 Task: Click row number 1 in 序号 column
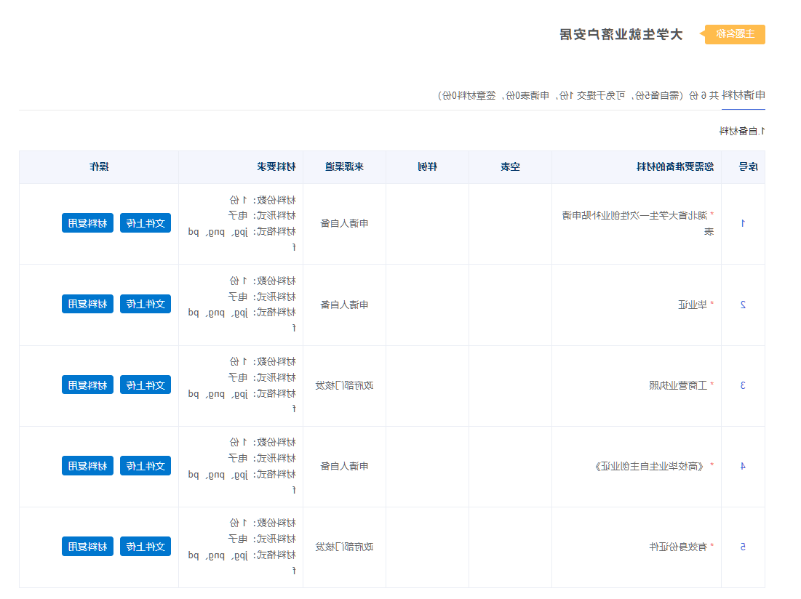point(744,223)
